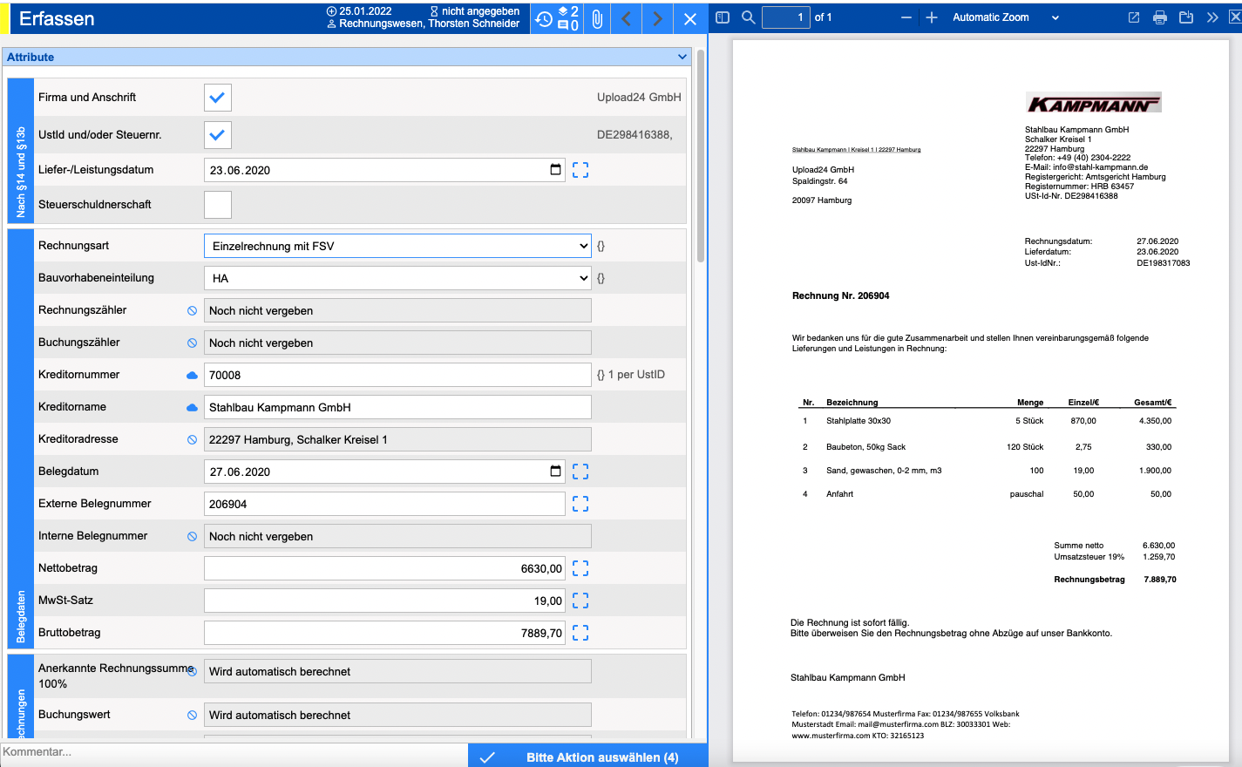
Task: Click the Externe Belegnummer field
Action: tap(384, 504)
